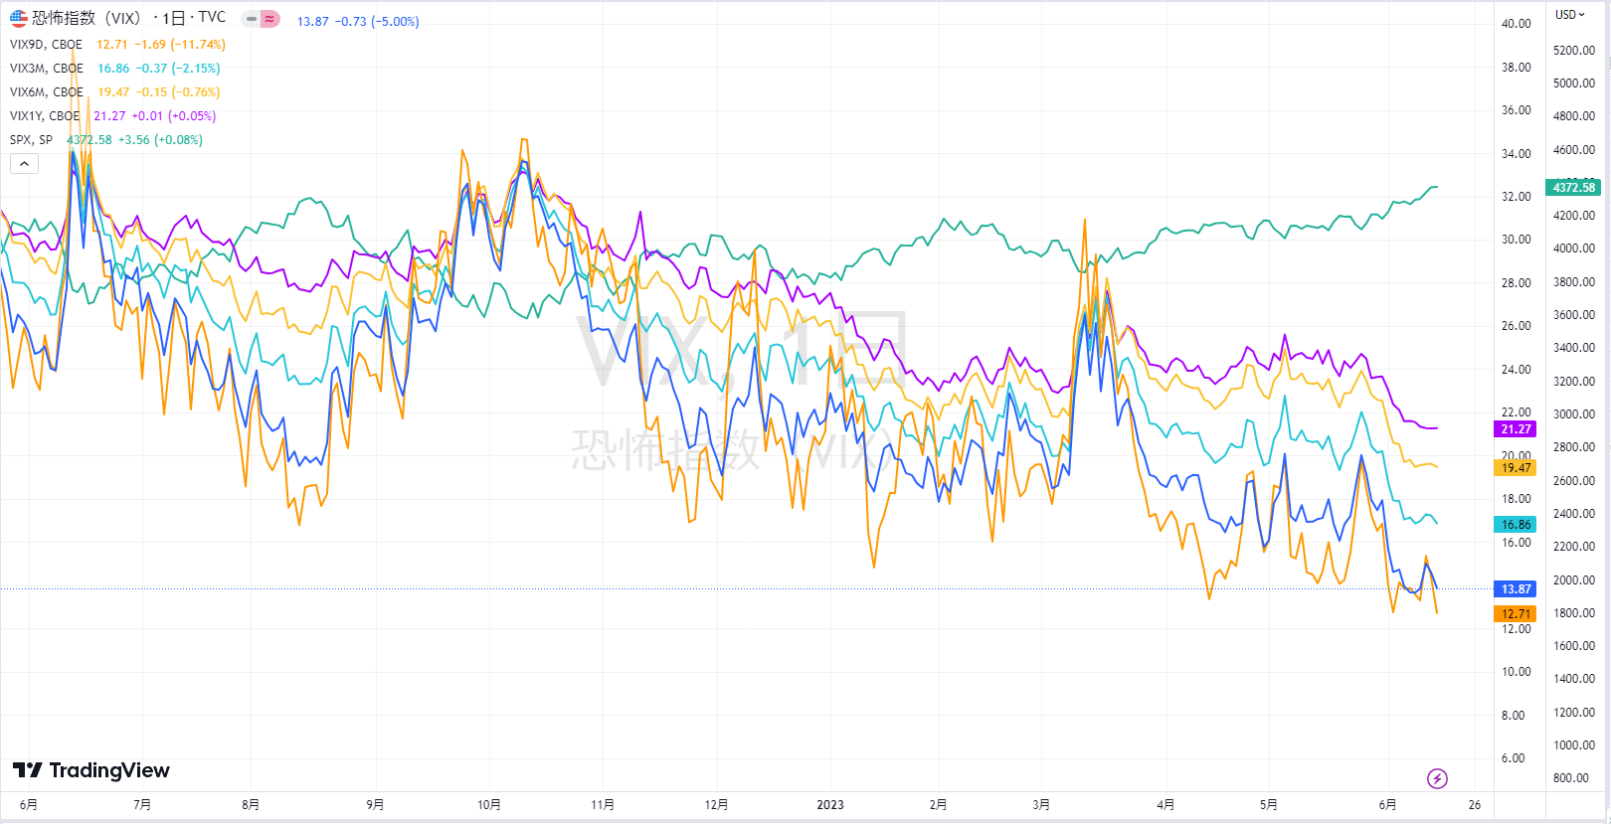Image resolution: width=1611 pixels, height=824 pixels.
Task: Click the blue 13.87 VIX price label
Action: [x=1516, y=589]
